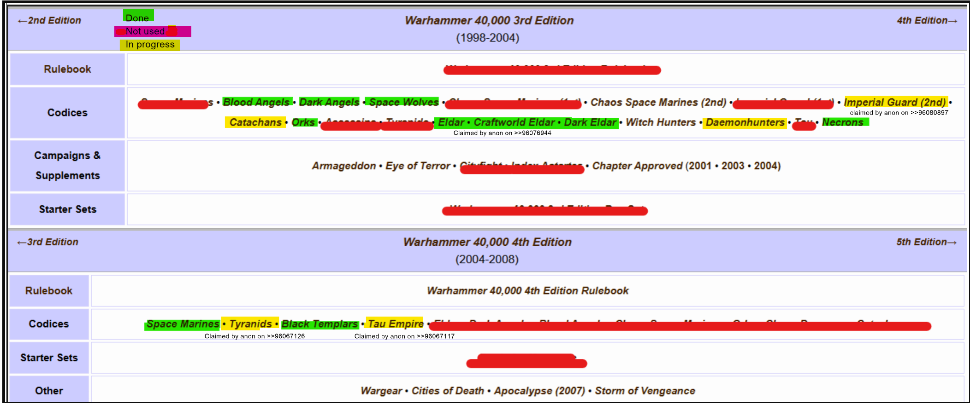Screen dimensions: 970x404
Task: Click the Warhammer 40,000 3rd Edition title
Action: point(489,21)
